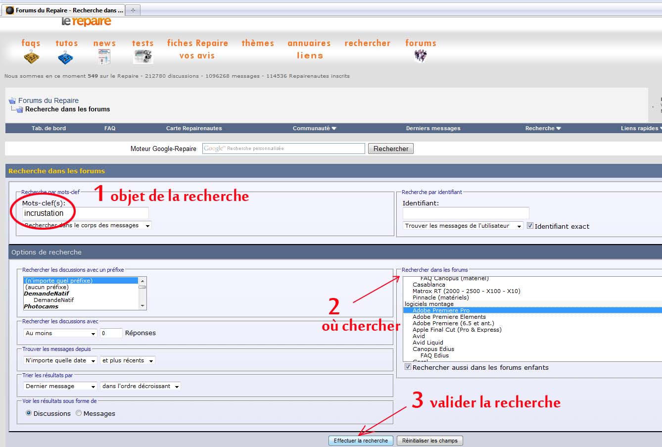Go to the orange tests heading

click(x=142, y=43)
